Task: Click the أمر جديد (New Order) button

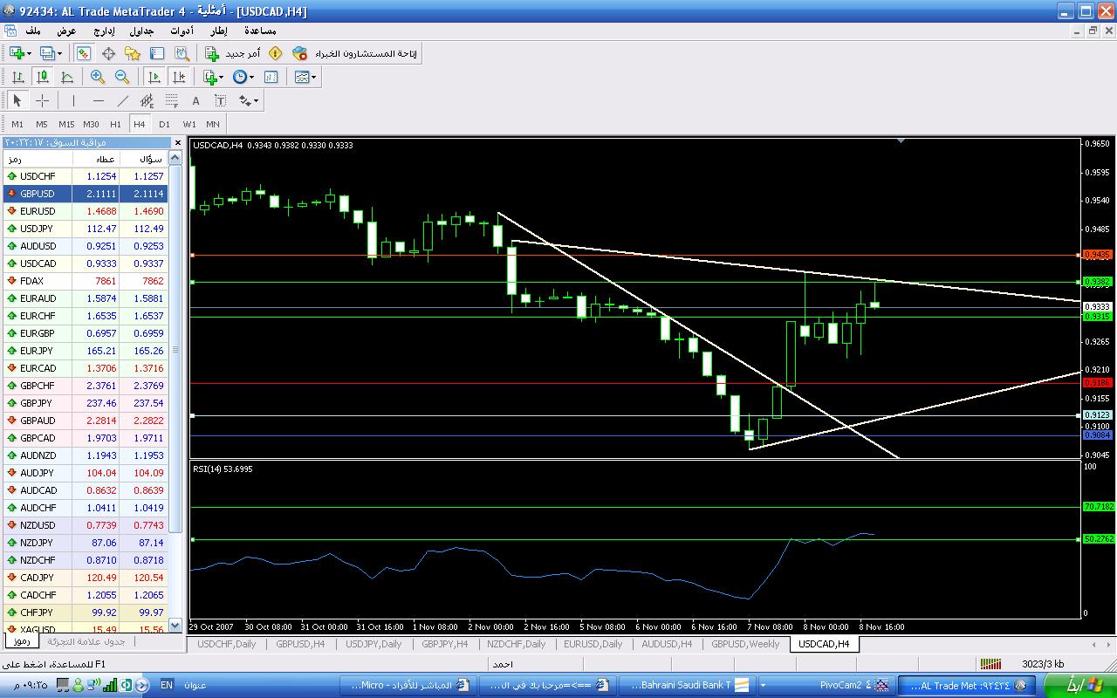Action: [x=233, y=53]
